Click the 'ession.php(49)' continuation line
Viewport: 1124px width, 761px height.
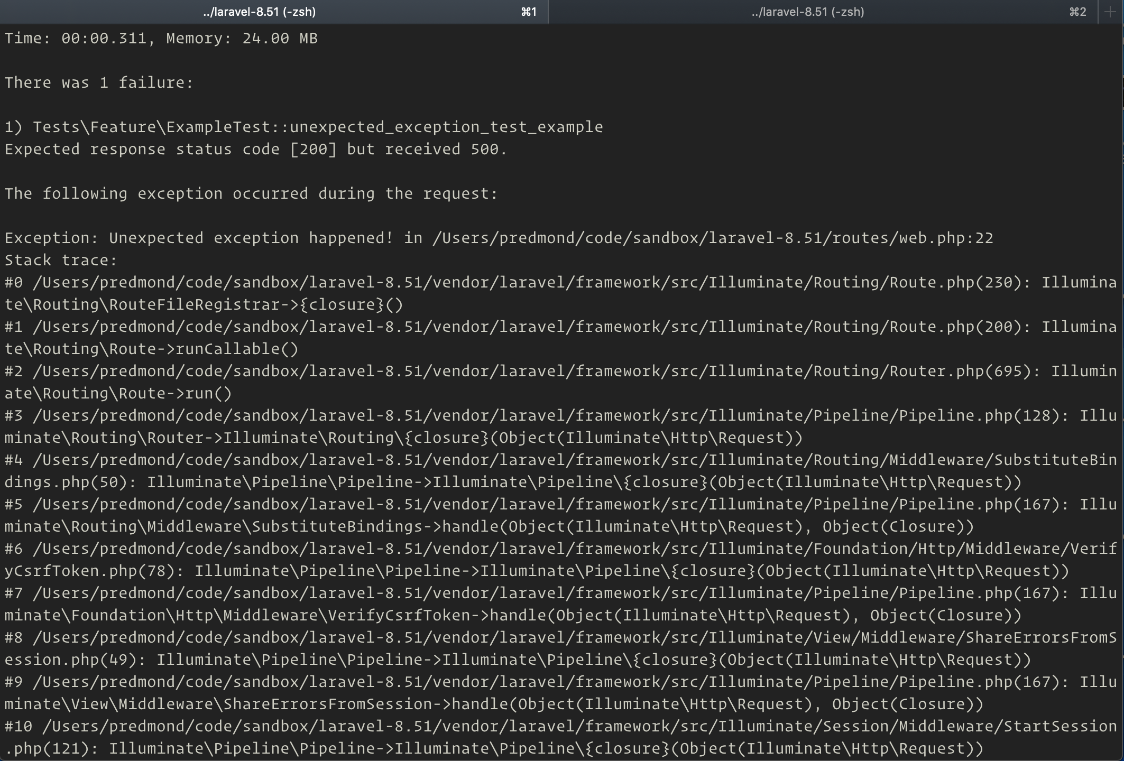(x=518, y=660)
